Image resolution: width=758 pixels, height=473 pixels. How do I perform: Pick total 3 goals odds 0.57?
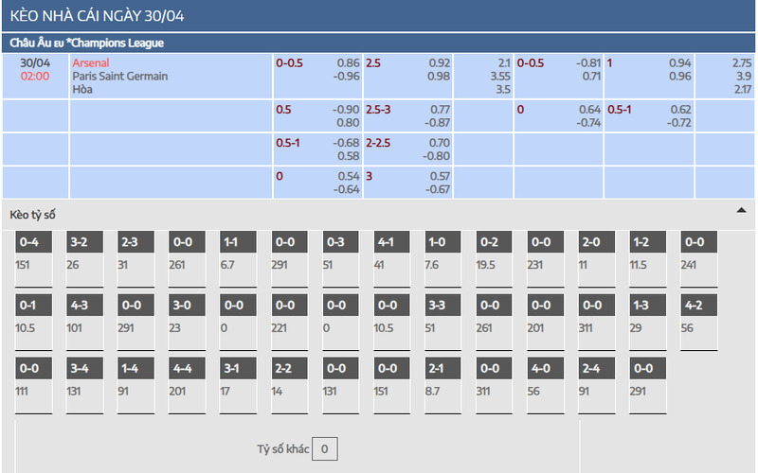[440, 176]
